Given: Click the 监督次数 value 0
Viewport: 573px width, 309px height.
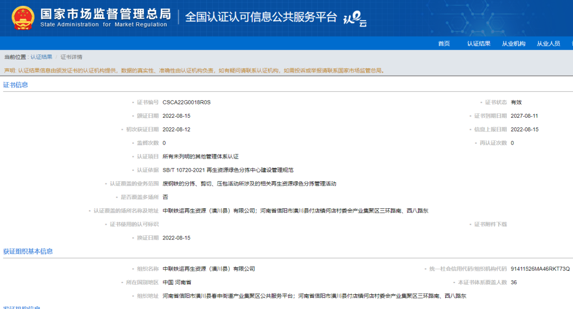Looking at the screenshot, I should 164,143.
